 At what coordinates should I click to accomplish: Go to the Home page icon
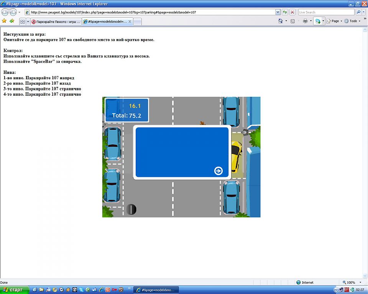click(x=281, y=21)
